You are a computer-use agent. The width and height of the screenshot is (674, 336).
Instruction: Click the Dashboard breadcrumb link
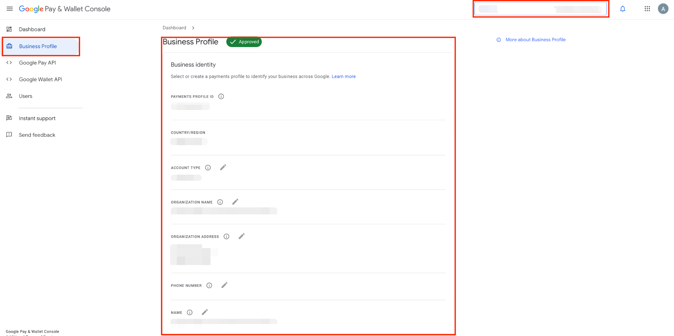(x=174, y=28)
